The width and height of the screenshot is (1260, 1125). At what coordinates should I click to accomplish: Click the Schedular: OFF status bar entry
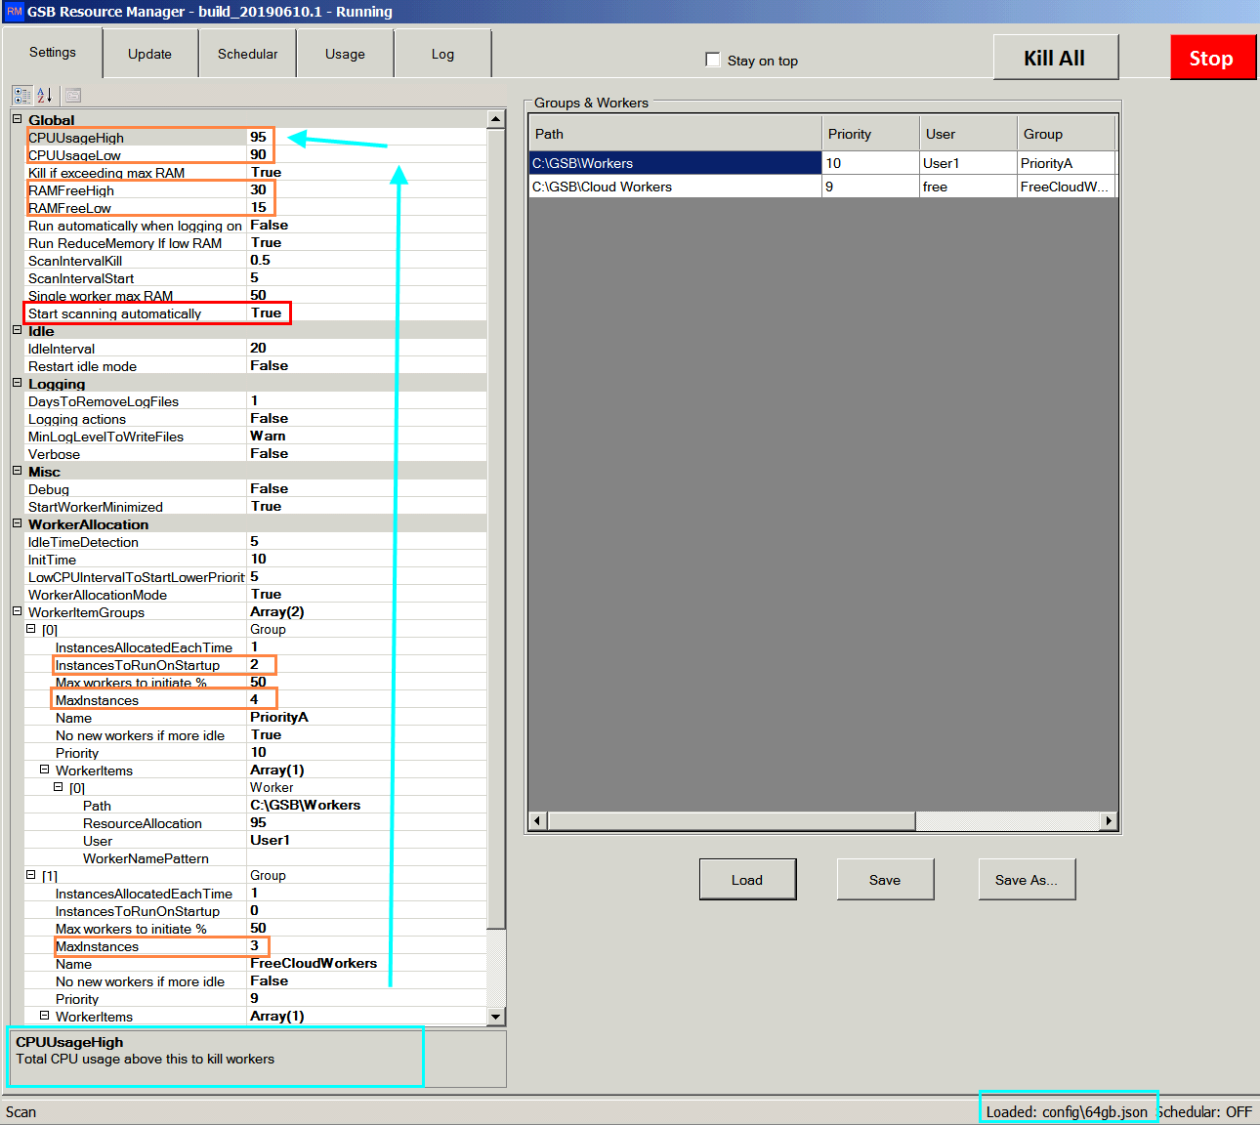(x=1205, y=1111)
